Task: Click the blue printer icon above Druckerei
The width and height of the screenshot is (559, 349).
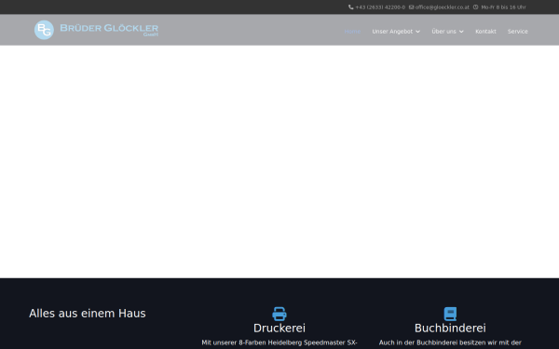Action: (279, 314)
